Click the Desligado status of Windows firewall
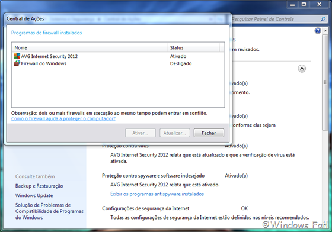 pyautogui.click(x=181, y=63)
